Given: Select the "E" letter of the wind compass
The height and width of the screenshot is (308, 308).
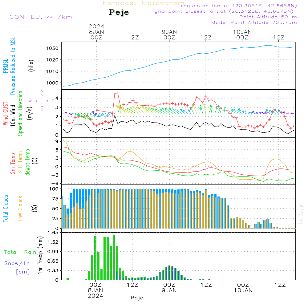Looking at the screenshot, I should click(x=53, y=101).
